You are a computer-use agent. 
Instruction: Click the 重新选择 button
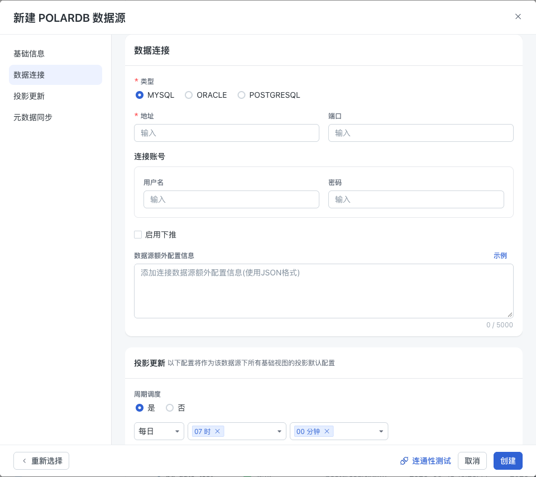(41, 461)
